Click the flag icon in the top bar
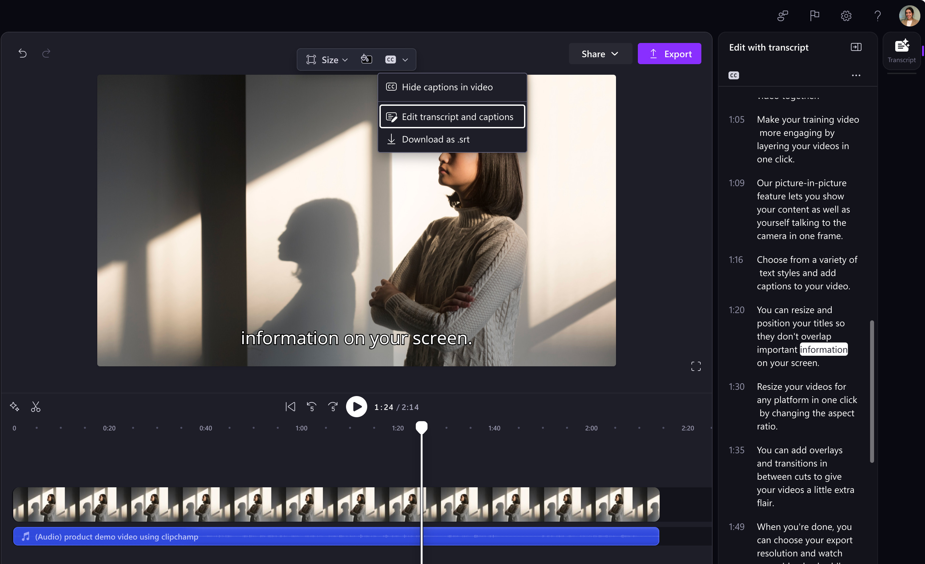The image size is (925, 564). click(x=815, y=16)
